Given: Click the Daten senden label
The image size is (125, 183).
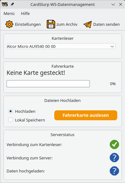Looking at the screenshot, I should tap(106, 25).
